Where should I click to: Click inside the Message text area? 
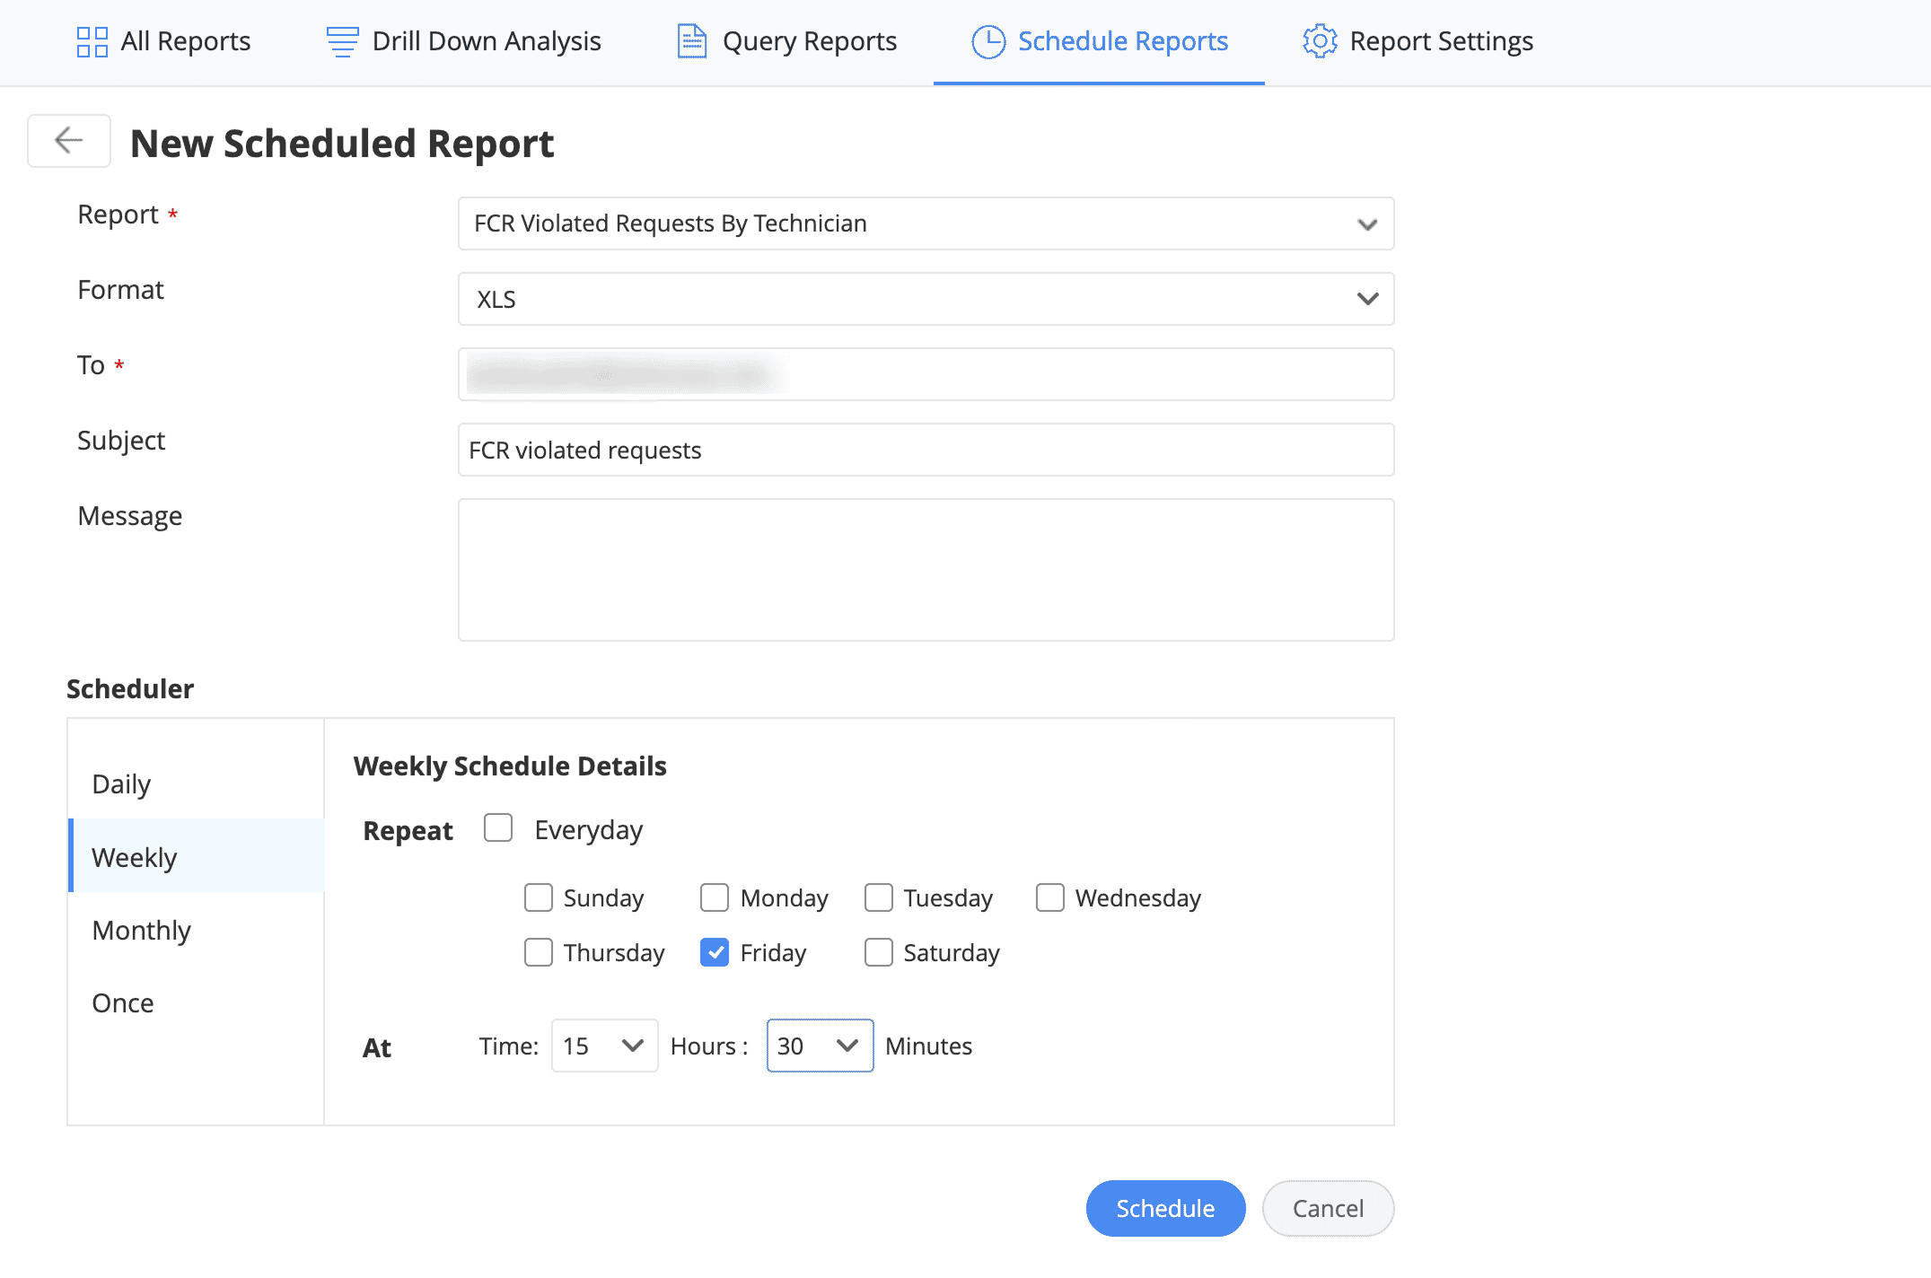925,570
